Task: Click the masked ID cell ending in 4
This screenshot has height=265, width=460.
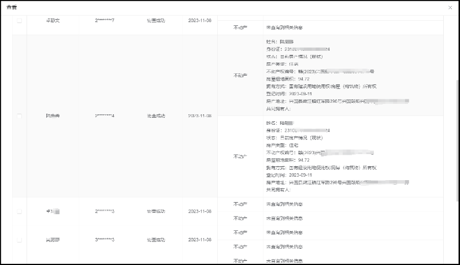Action: tap(105, 116)
